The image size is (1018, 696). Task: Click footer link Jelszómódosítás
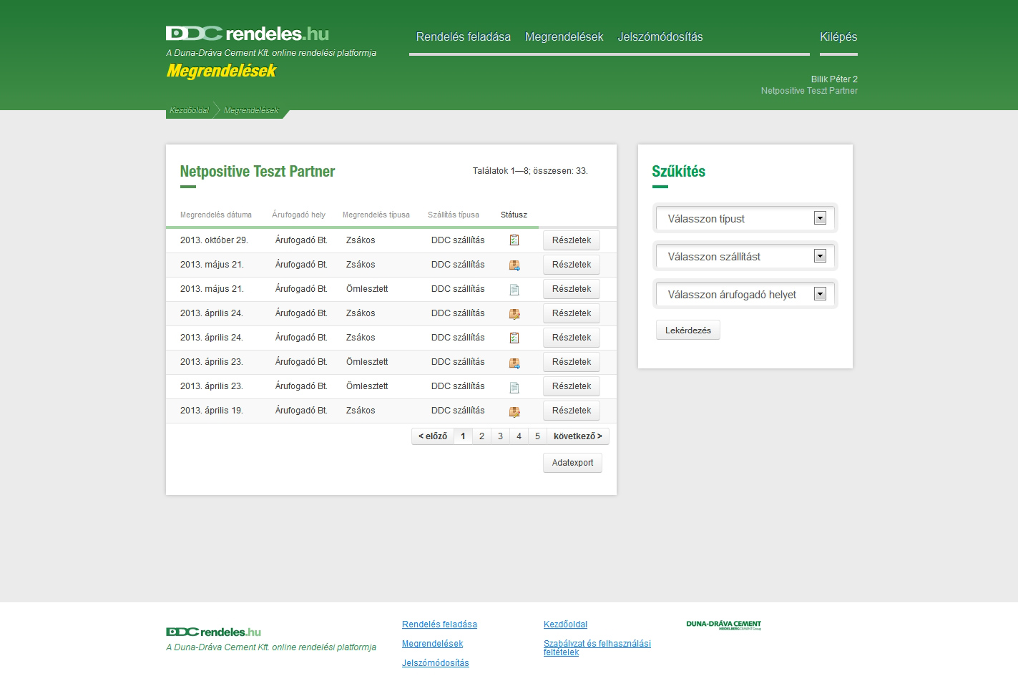[x=436, y=663]
